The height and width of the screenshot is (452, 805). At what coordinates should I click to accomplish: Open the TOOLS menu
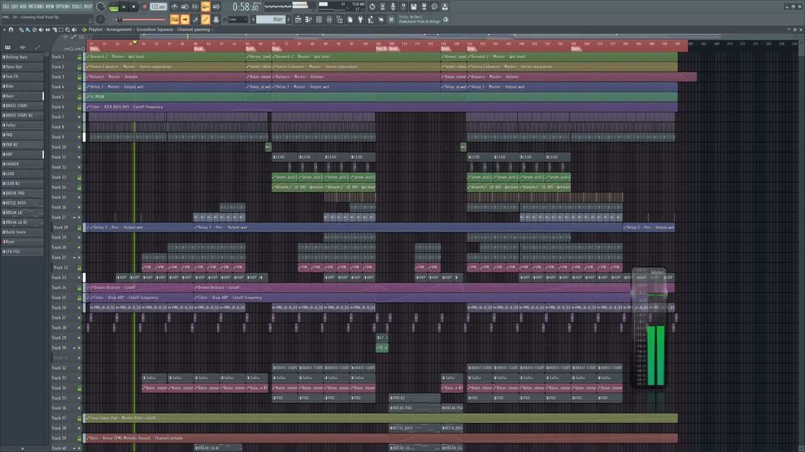click(x=77, y=6)
